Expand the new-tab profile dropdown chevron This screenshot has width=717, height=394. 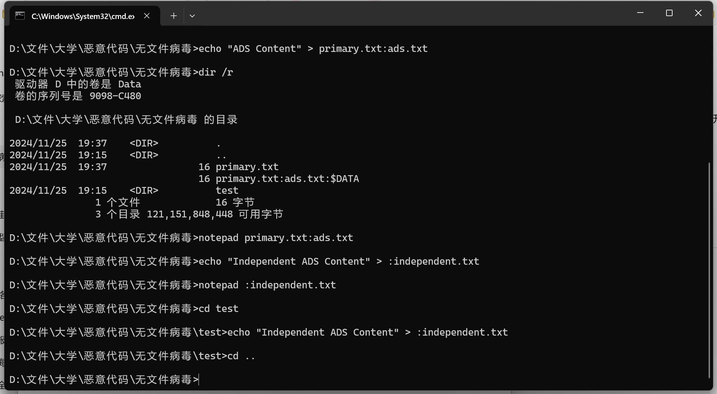(192, 16)
